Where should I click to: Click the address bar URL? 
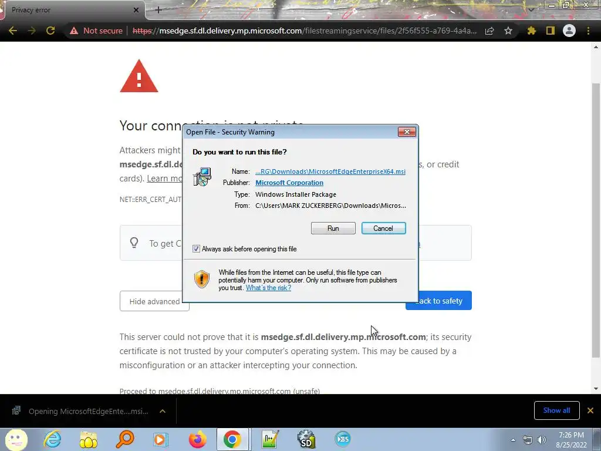click(x=305, y=31)
